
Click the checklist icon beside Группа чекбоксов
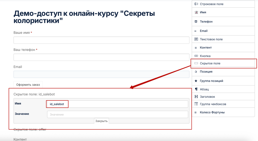[x=196, y=104]
